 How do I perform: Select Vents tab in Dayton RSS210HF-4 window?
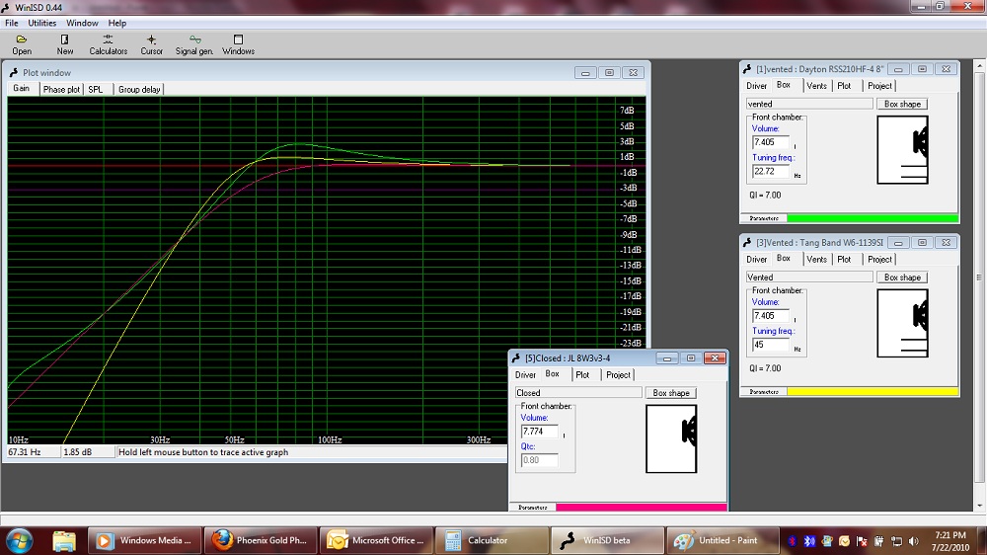[817, 86]
